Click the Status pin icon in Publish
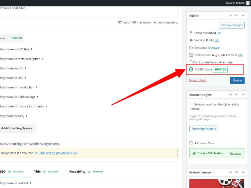This screenshot has width=251, height=188. click(x=191, y=33)
